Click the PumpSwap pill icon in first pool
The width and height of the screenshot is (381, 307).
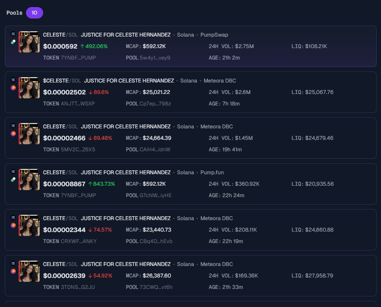coord(13,42)
